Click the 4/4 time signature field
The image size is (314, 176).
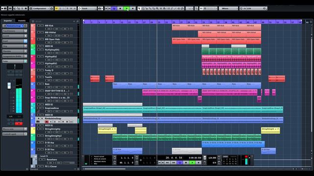click(x=214, y=163)
